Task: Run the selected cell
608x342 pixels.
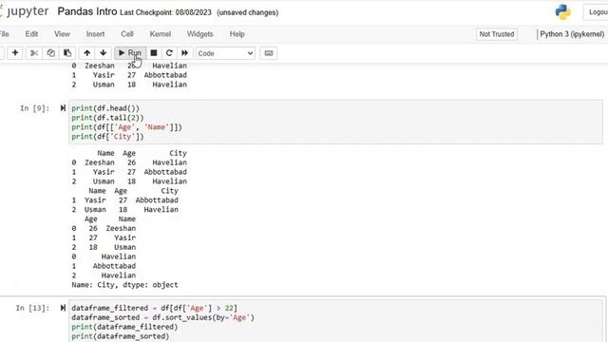Action: 130,53
